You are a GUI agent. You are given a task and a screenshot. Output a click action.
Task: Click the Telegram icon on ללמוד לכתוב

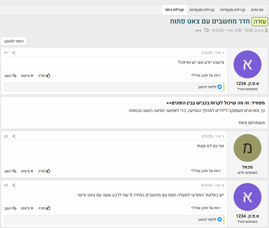click(219, 86)
